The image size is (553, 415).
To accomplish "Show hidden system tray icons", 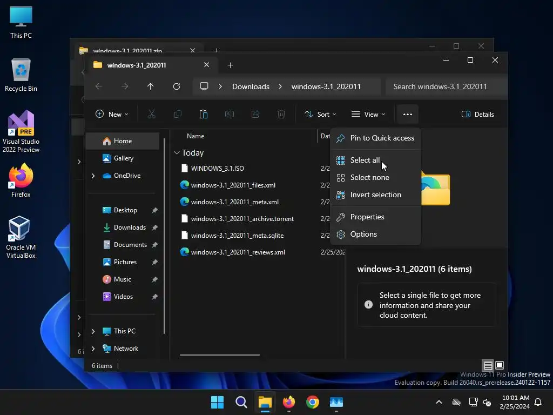I will (439, 402).
